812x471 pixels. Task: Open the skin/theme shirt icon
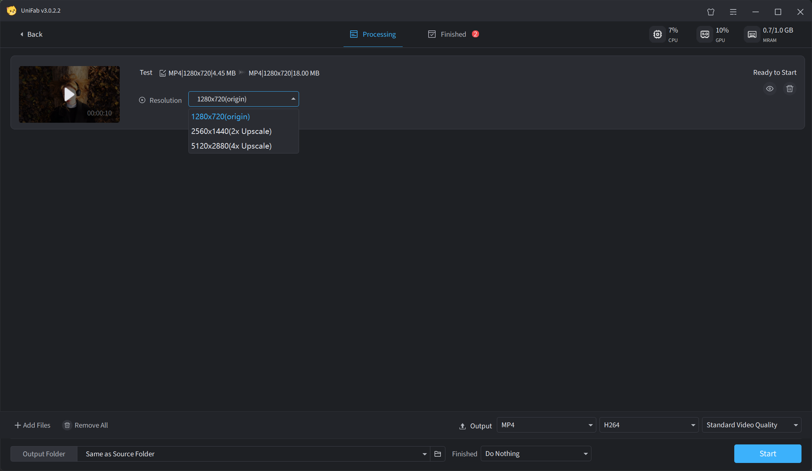[x=710, y=12]
